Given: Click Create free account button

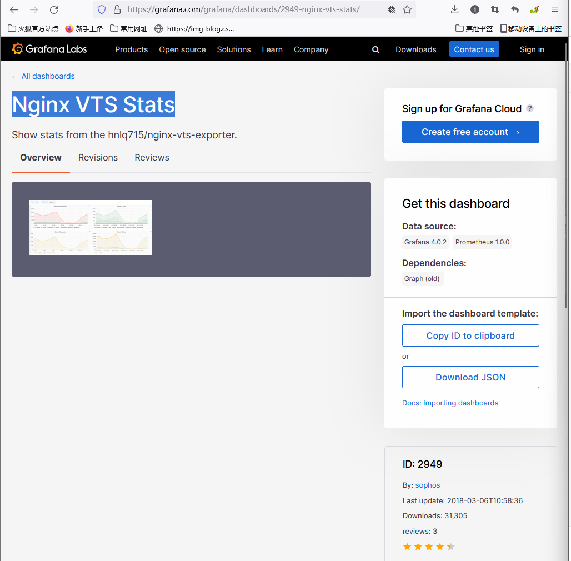Looking at the screenshot, I should click(470, 132).
